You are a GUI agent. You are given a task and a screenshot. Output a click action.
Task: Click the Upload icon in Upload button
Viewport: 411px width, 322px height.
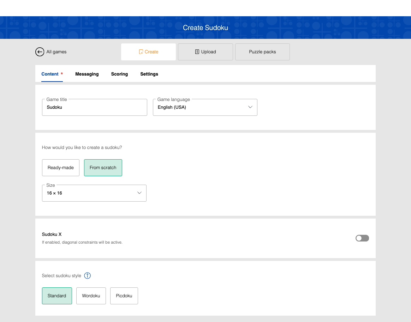(197, 52)
